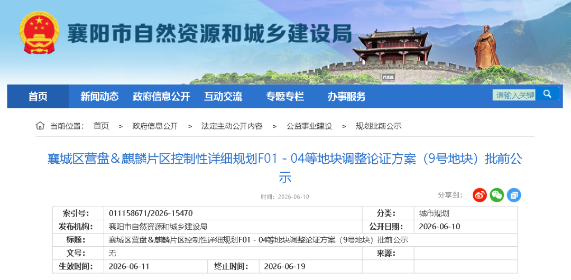Click the 当前位置 label
Image resolution: width=571 pixels, height=280 pixels.
click(x=67, y=126)
